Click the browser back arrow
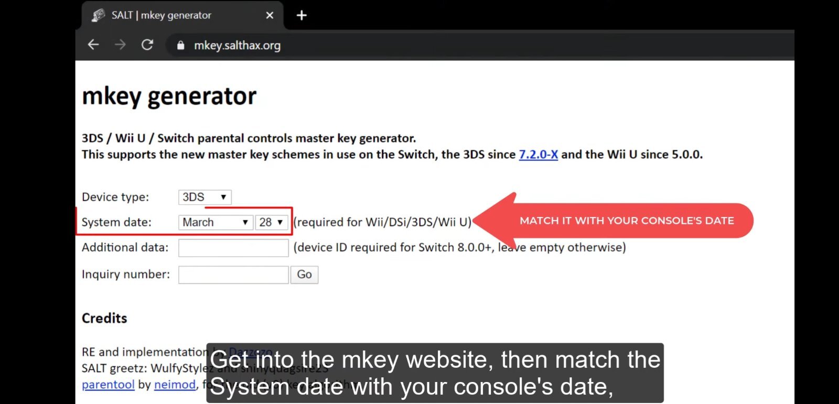The height and width of the screenshot is (404, 839). pyautogui.click(x=93, y=45)
